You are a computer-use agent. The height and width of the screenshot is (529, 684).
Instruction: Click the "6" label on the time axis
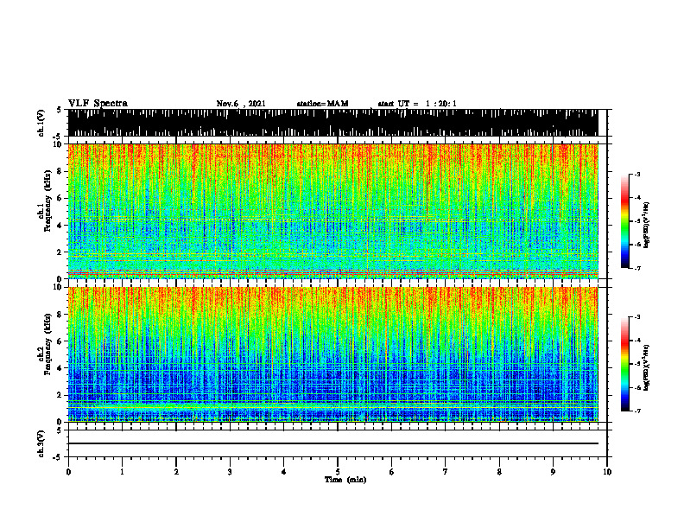coord(392,472)
